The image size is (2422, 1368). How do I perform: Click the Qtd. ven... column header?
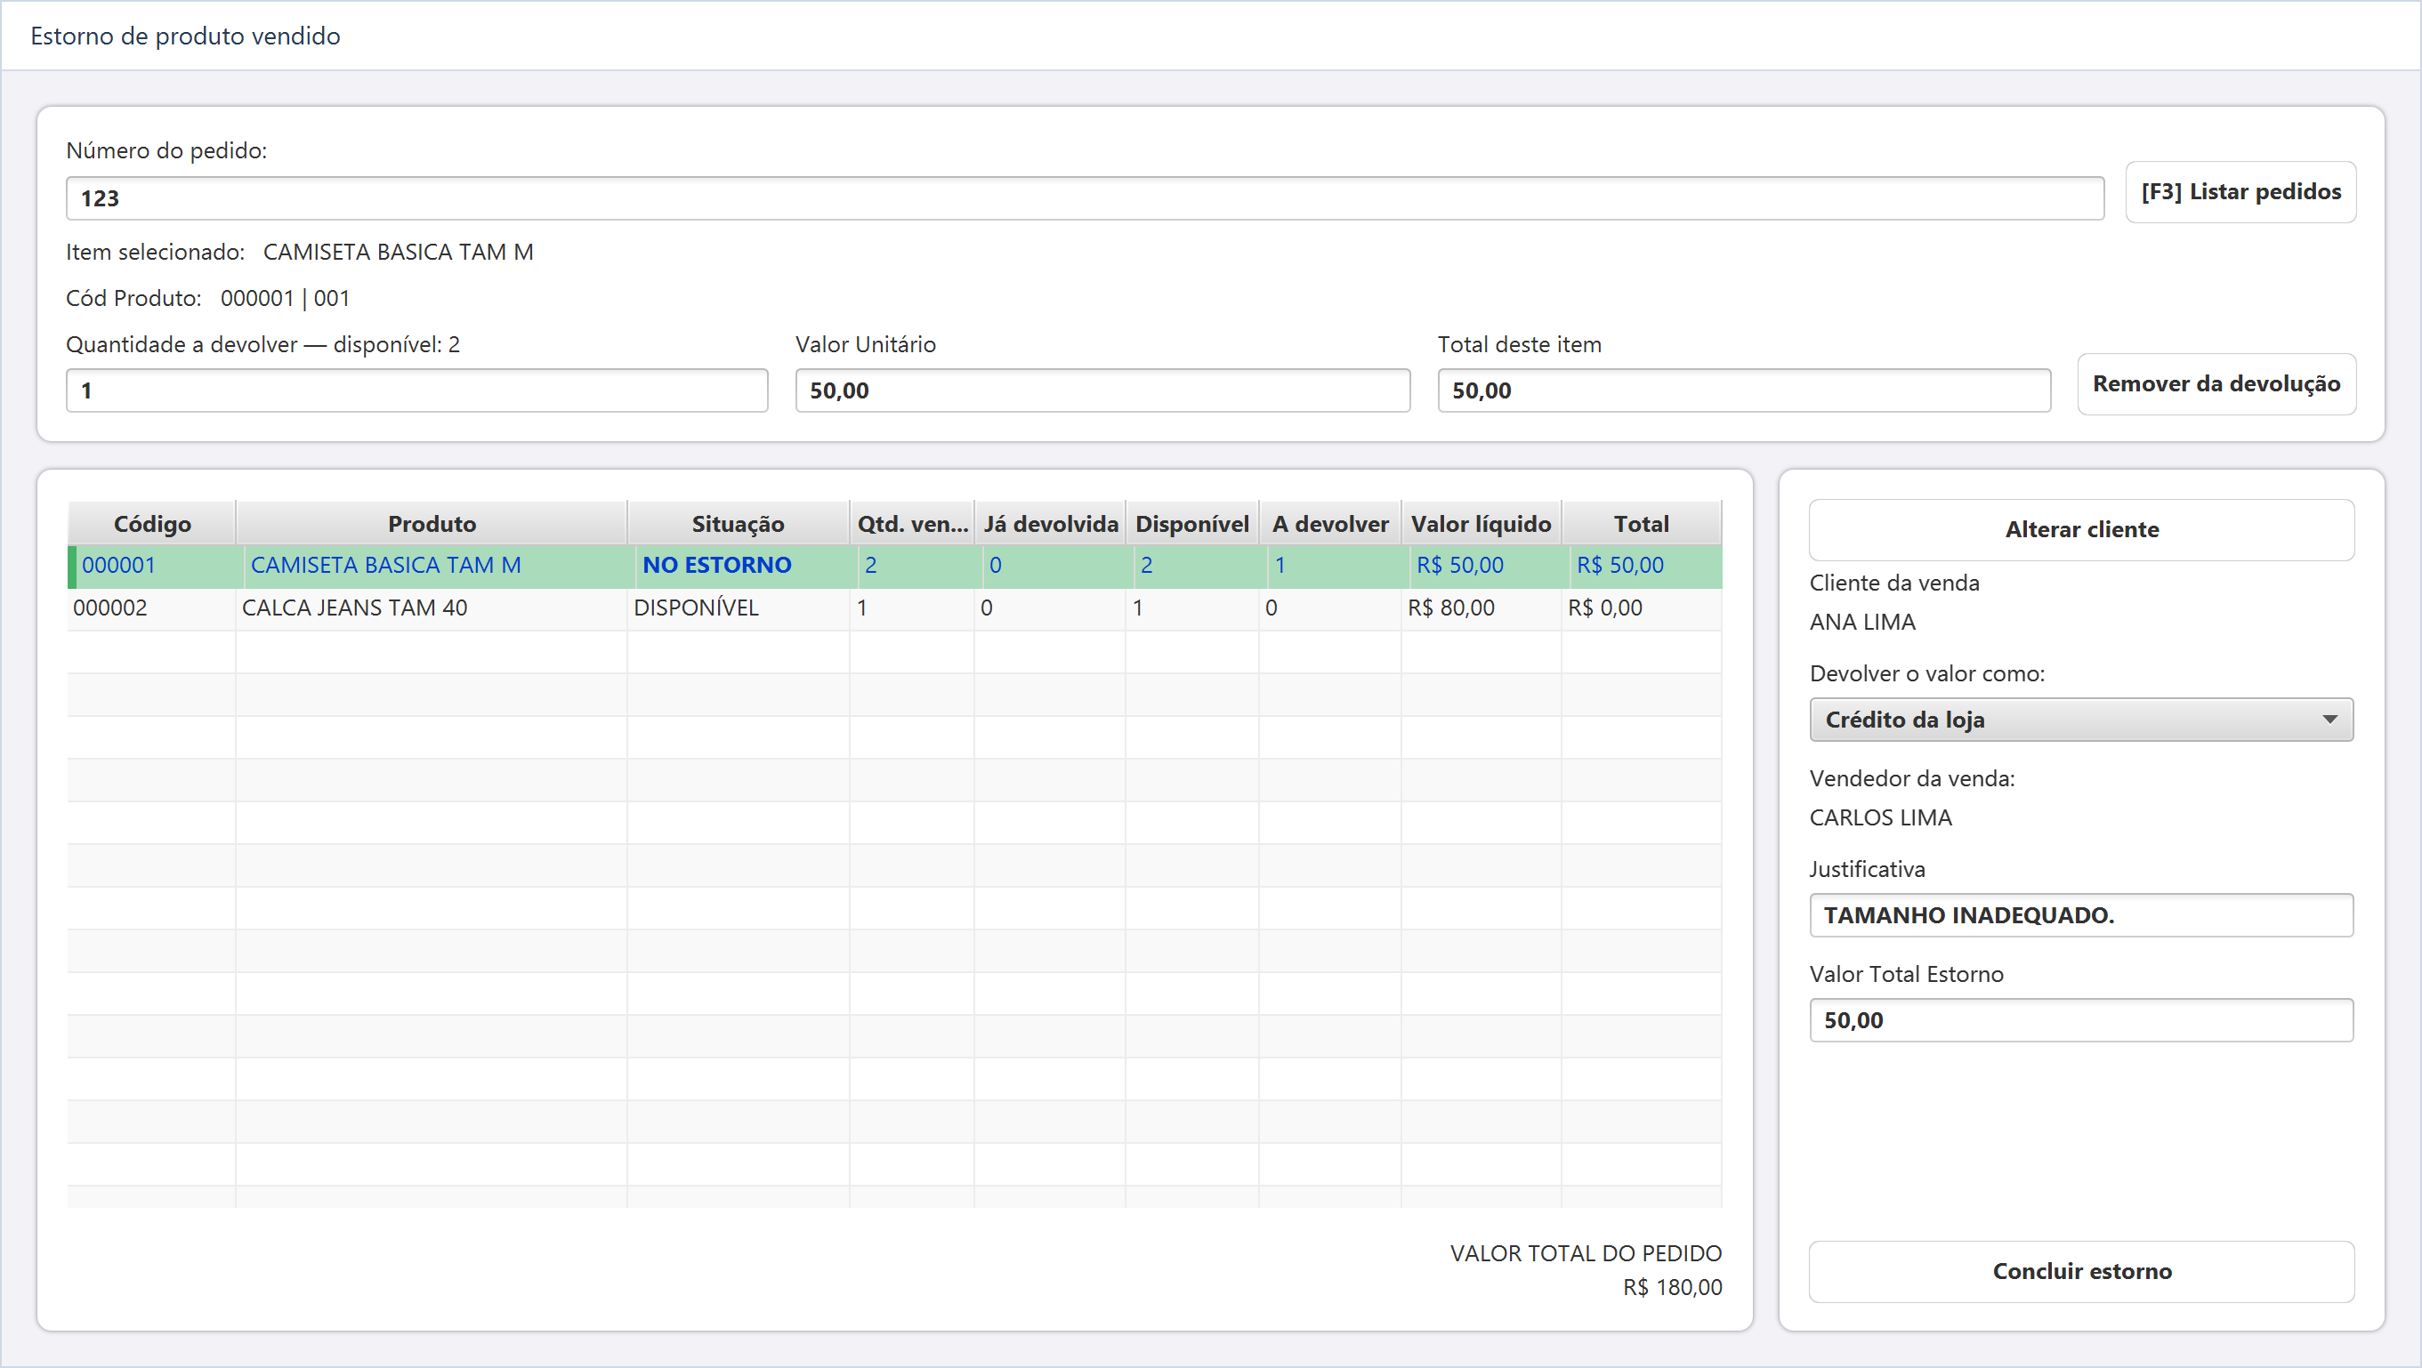click(912, 523)
